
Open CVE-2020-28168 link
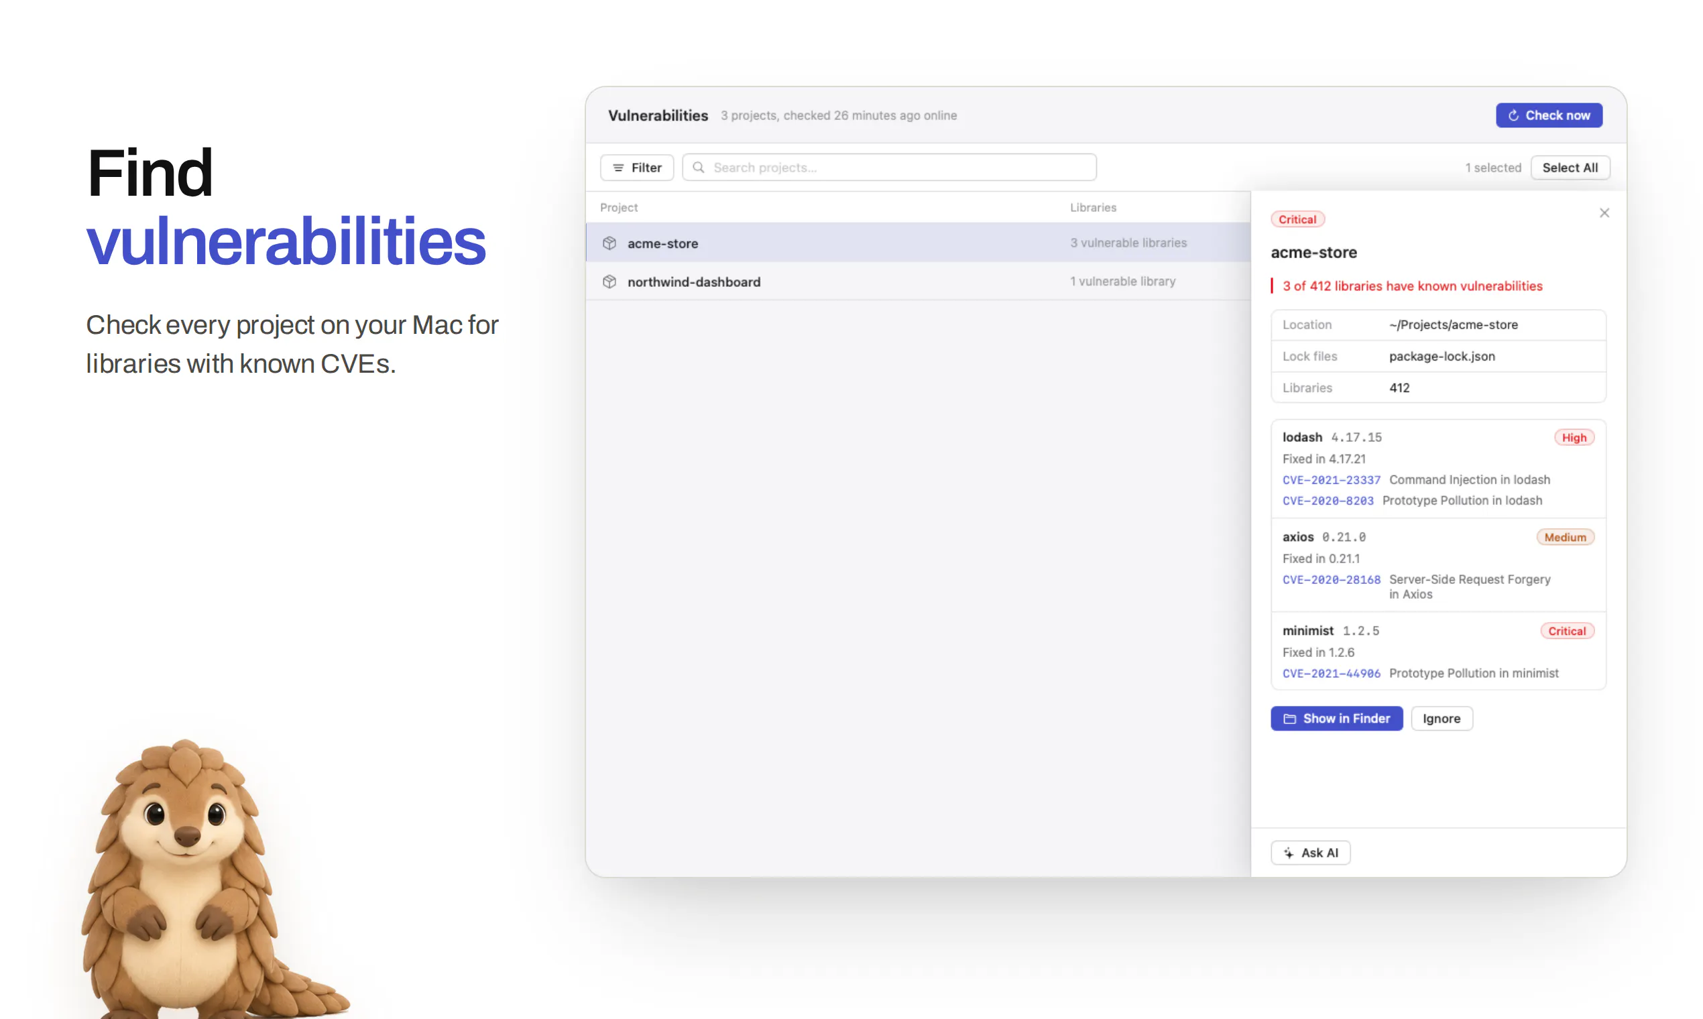tap(1331, 579)
